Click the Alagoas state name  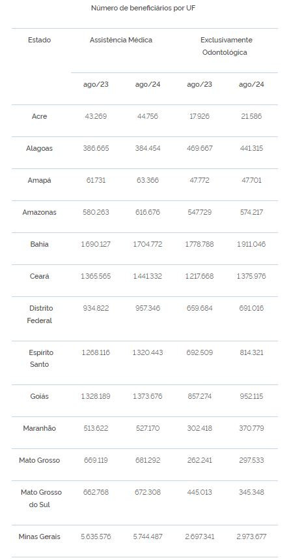(40, 148)
